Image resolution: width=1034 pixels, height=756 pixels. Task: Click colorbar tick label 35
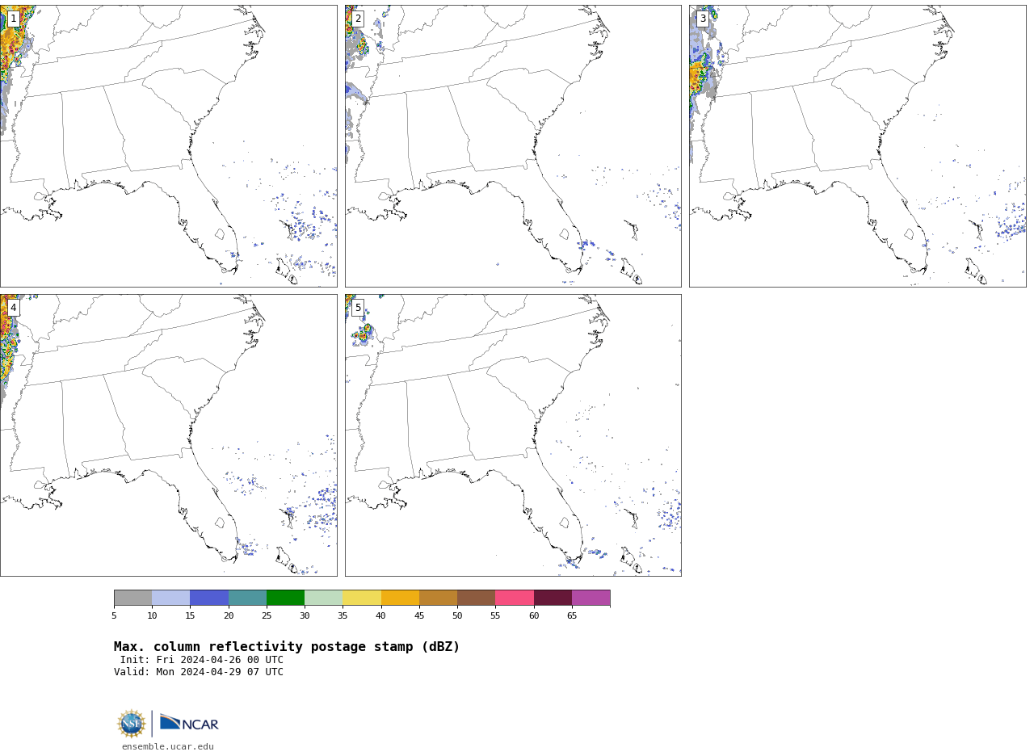tap(343, 616)
